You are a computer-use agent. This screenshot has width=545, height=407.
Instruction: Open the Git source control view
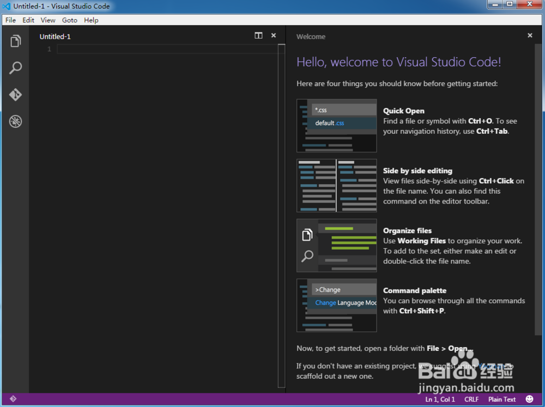pos(15,94)
